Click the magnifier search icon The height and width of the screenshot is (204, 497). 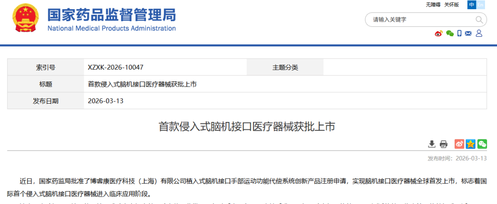[479, 20]
